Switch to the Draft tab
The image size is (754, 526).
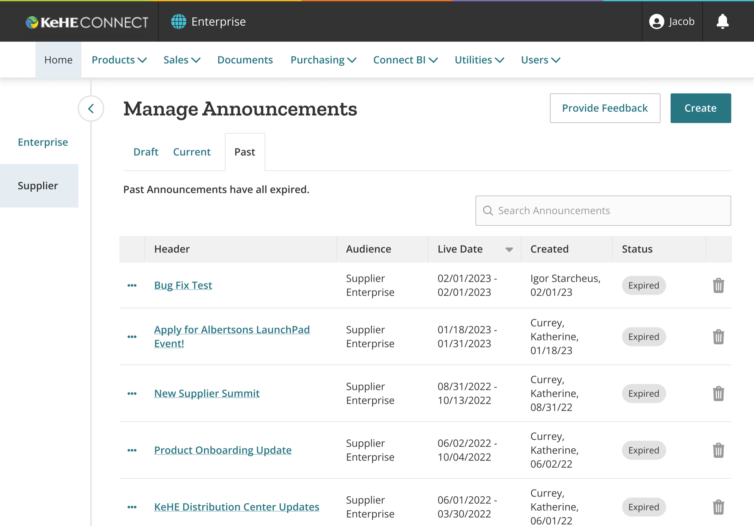(x=146, y=152)
